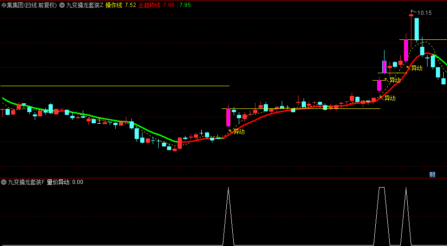This screenshot has width=447, height=246.
Task: Click the 中集集团(日线.前复权) chart title
Action: coord(29,5)
